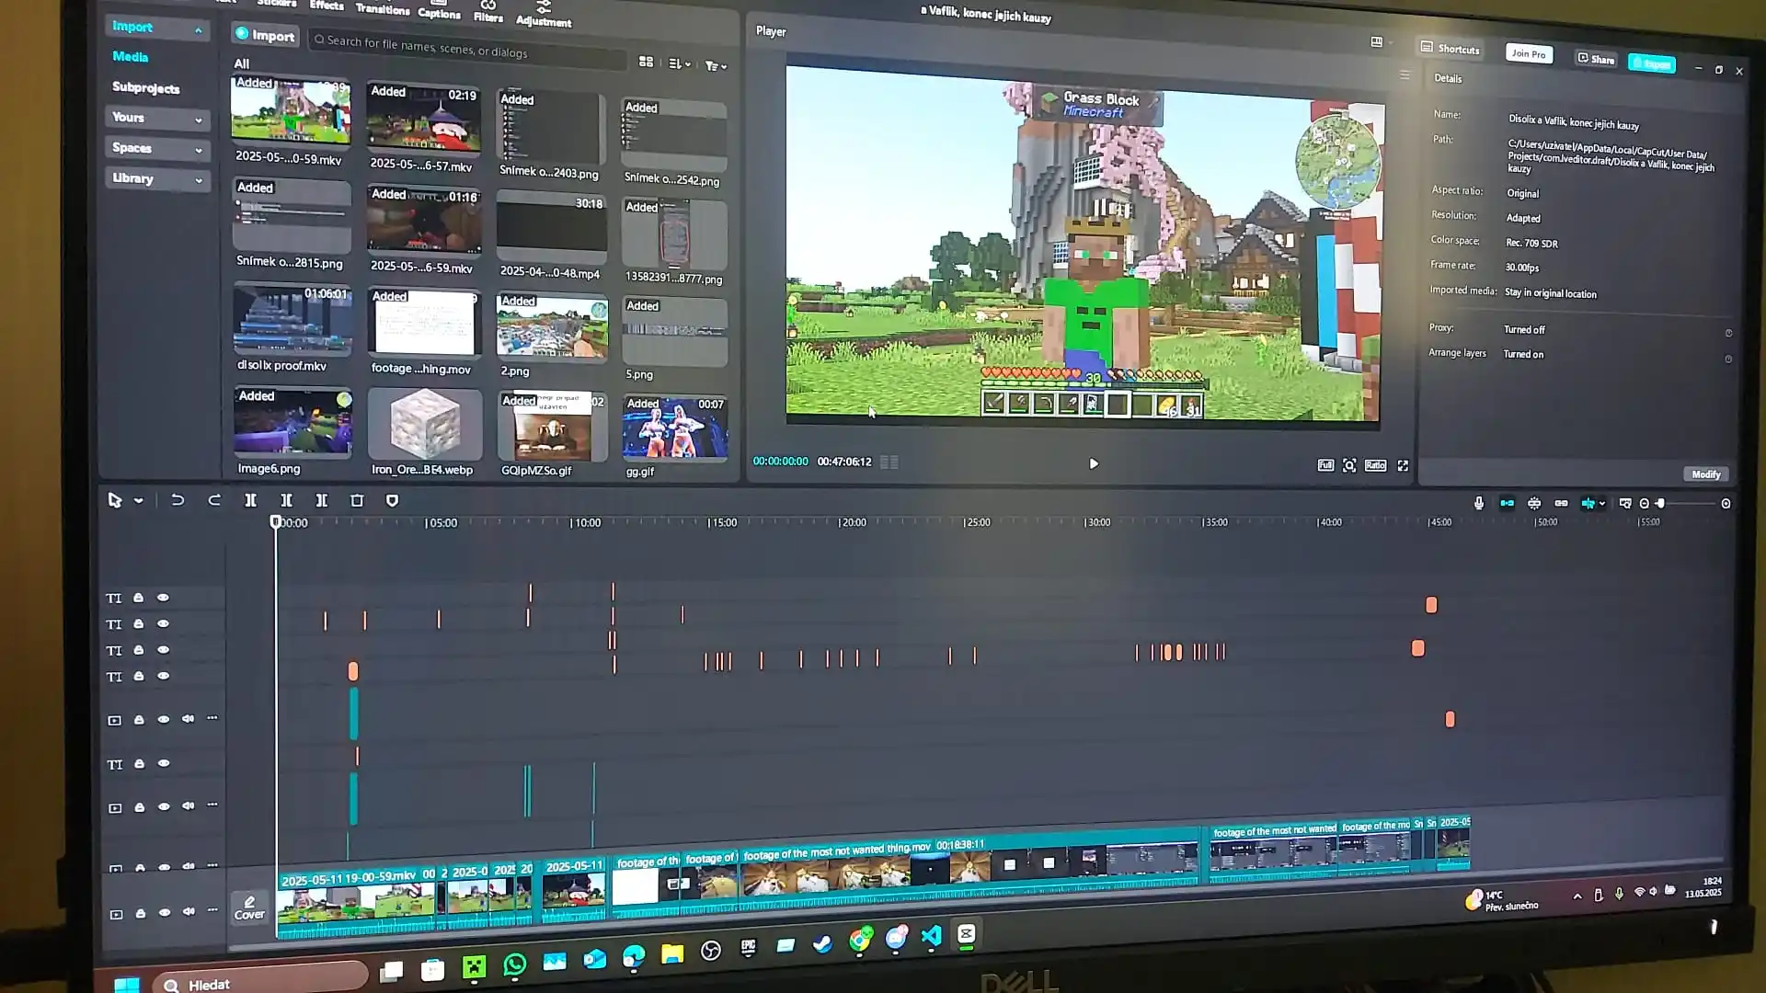Click the info icon next to Proxy
Screen dimensions: 1766x993
(1728, 333)
